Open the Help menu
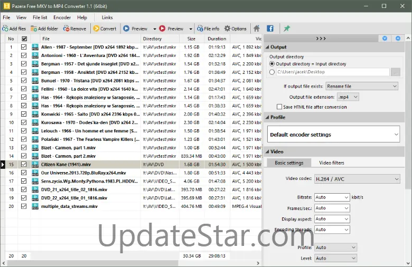Image resolution: width=412 pixels, height=267 pixels. pos(82,17)
